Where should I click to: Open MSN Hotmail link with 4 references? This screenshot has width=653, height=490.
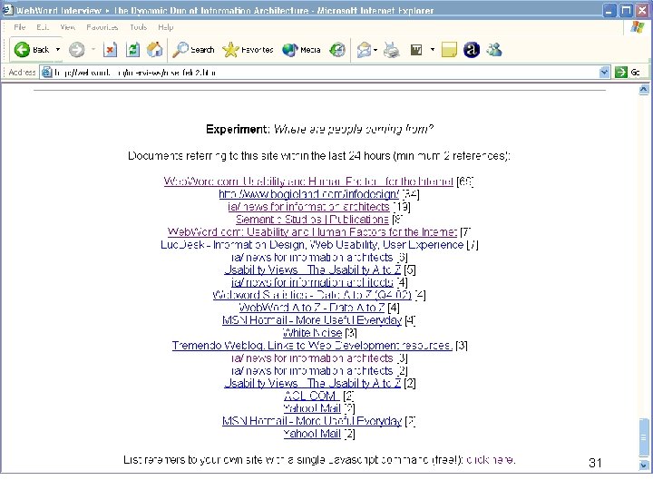pos(312,320)
